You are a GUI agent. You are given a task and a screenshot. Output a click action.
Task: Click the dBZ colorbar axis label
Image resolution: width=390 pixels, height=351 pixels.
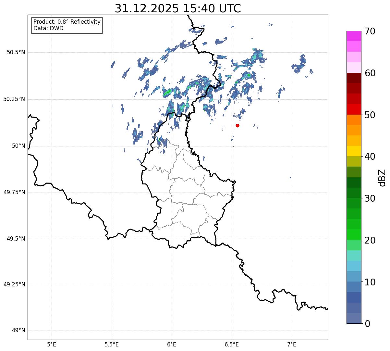(382, 178)
